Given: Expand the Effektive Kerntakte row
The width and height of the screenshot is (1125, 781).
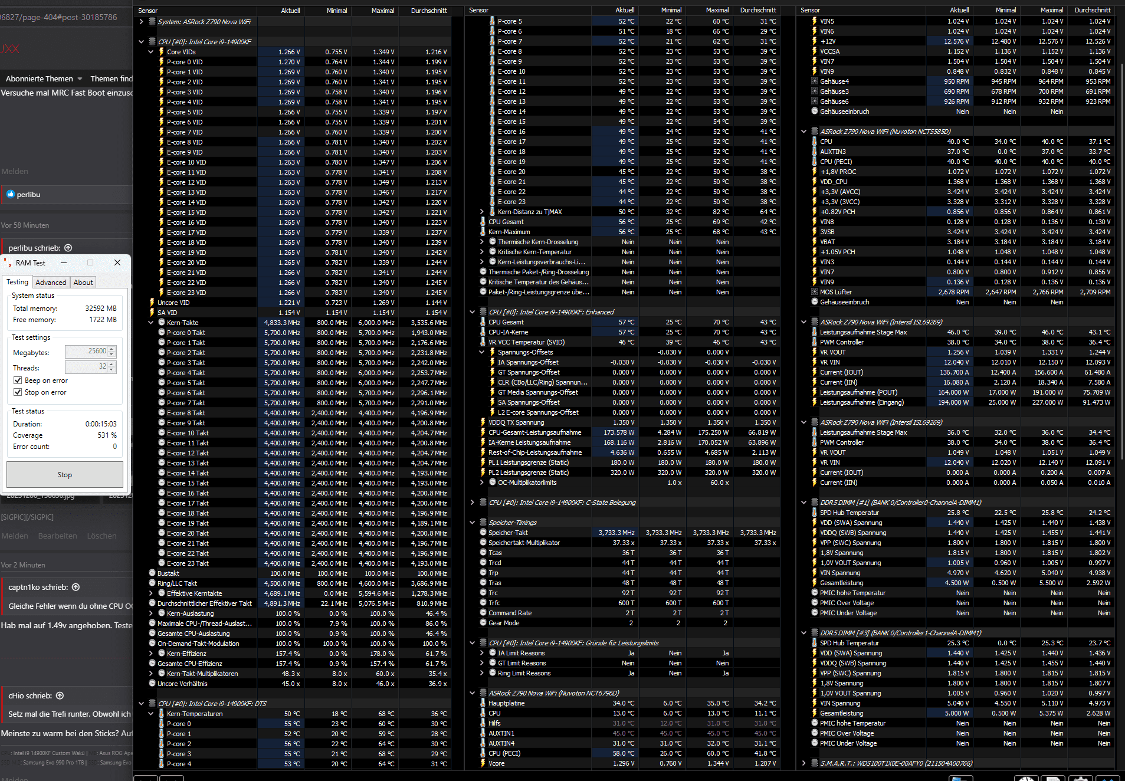Looking at the screenshot, I should tap(150, 593).
